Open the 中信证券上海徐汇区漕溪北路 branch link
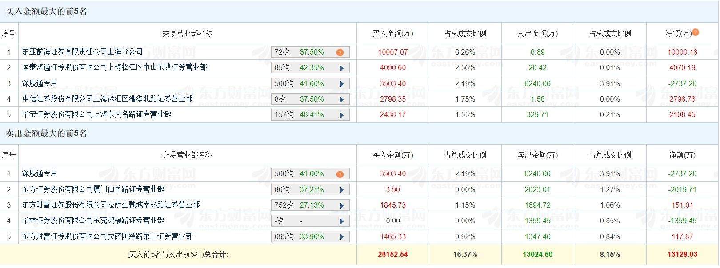Image resolution: width=720 pixels, height=268 pixels. point(107,99)
